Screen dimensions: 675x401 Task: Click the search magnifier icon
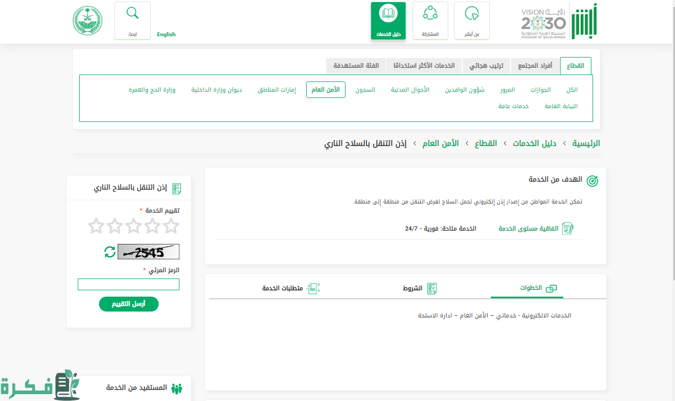[132, 14]
